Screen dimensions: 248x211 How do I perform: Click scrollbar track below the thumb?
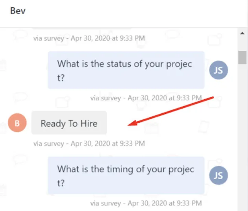click(x=242, y=138)
